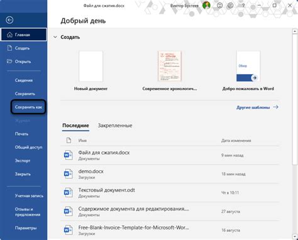Open Free-Blank-Invoice-Template-for-Microsoft-Wor... file name
Screen dimensions: 298x240
coord(133,227)
